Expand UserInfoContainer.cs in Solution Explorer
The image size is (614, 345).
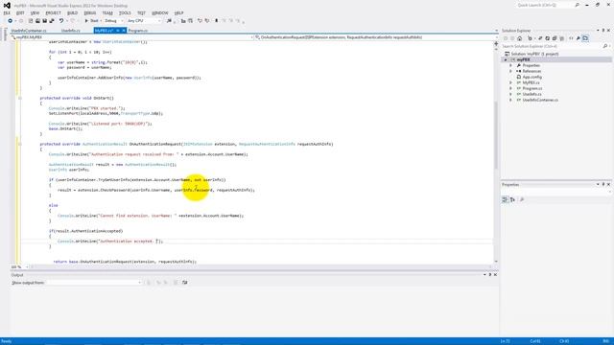tap(510, 100)
